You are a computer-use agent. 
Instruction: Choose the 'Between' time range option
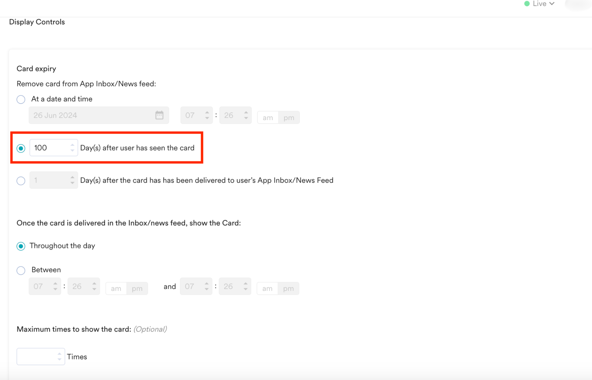point(21,270)
